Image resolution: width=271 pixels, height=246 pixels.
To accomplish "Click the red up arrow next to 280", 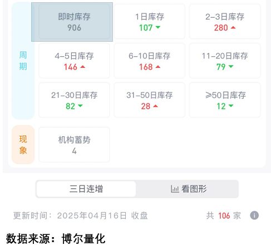I will click(233, 27).
